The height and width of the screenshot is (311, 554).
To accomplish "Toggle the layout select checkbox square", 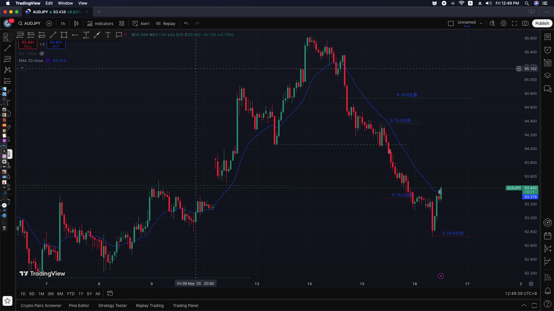I will pos(451,24).
